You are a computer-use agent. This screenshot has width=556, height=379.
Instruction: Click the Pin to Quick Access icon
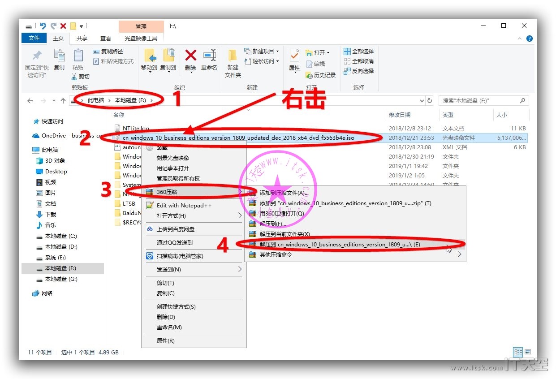[x=37, y=56]
